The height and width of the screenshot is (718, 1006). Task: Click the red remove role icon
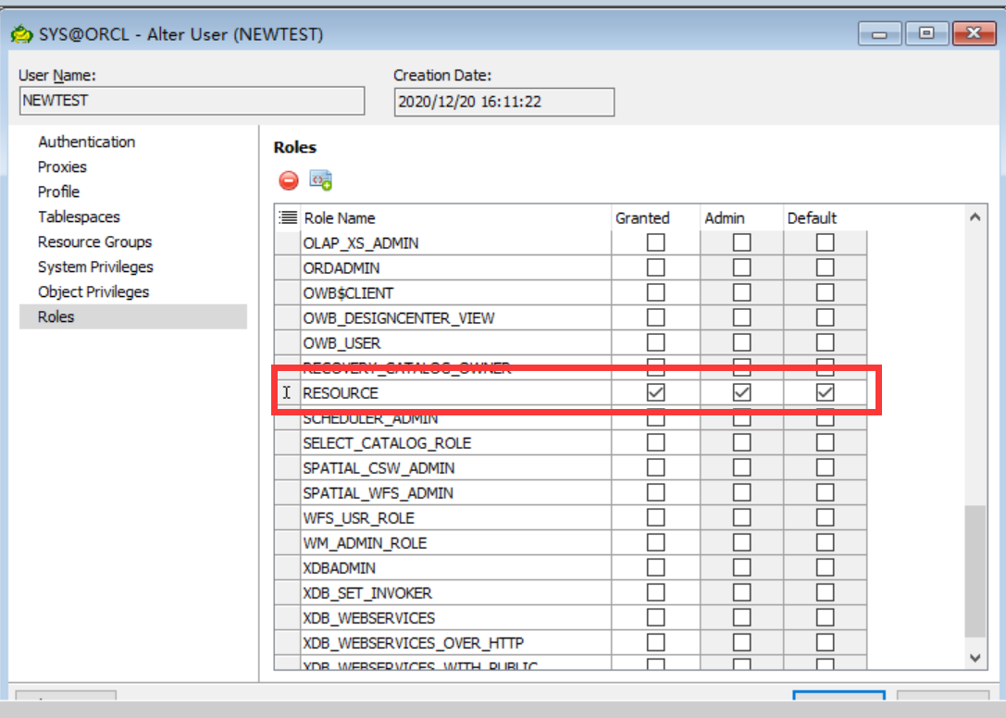click(289, 180)
